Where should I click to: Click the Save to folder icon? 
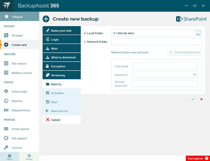[48, 84]
